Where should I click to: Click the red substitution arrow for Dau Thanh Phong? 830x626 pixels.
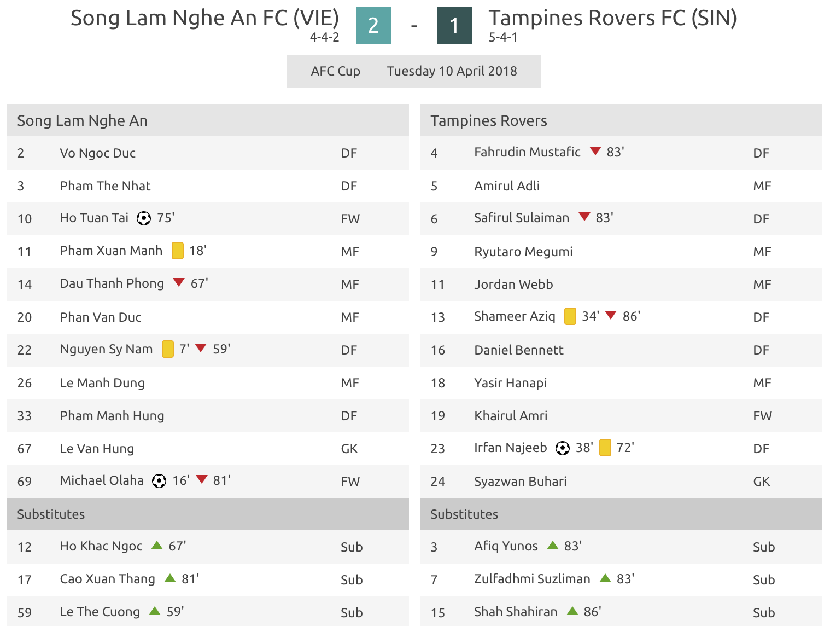(179, 282)
